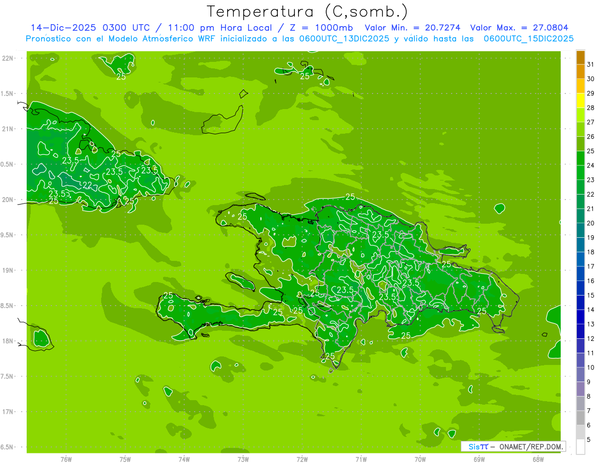Click the "Temperatura (C,somb.)" map title
The width and height of the screenshot is (604, 466).
click(307, 12)
